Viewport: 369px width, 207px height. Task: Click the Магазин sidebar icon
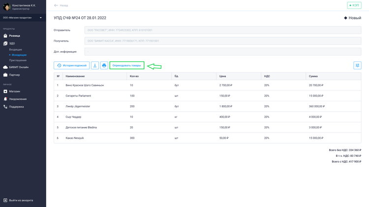5,91
